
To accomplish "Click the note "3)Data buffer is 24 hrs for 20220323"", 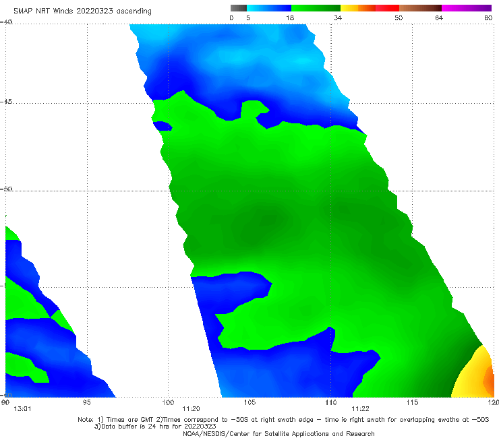I will (x=155, y=427).
